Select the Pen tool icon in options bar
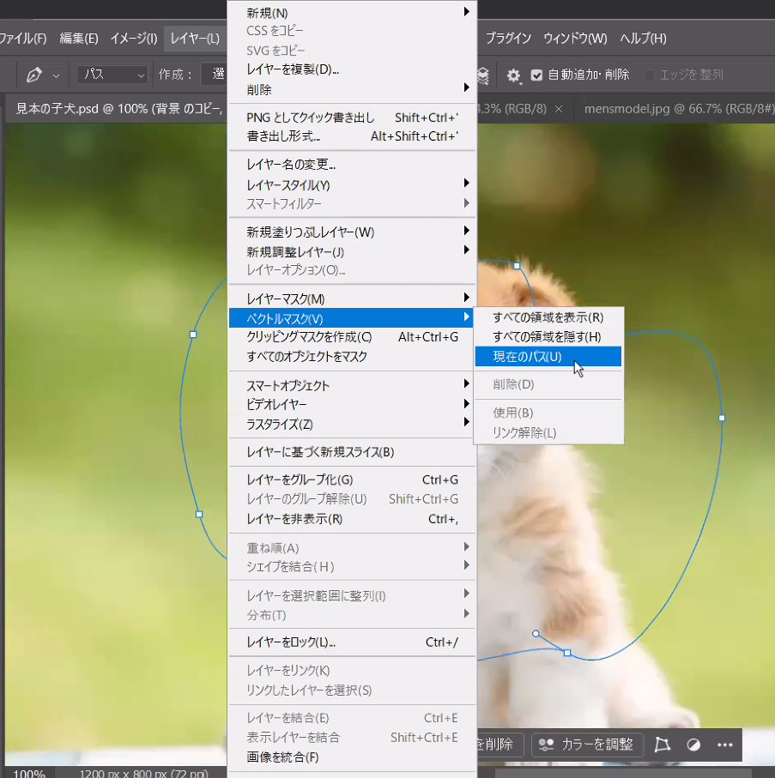 pyautogui.click(x=33, y=75)
